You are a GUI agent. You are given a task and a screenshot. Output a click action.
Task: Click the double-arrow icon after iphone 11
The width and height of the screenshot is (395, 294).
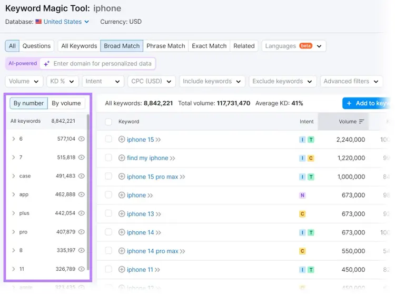click(x=157, y=270)
